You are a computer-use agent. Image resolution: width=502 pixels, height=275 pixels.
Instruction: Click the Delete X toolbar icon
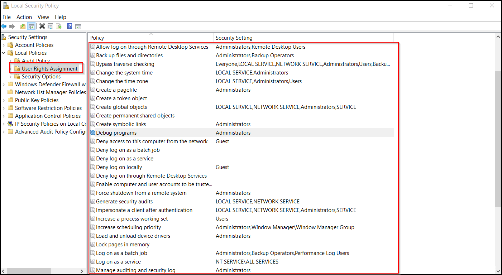(42, 26)
